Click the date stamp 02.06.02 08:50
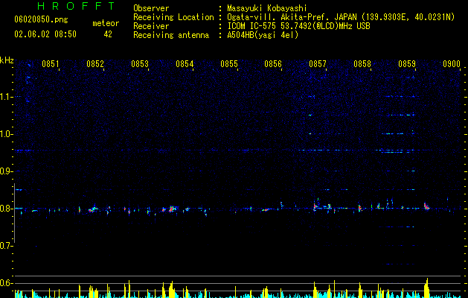 pos(45,34)
